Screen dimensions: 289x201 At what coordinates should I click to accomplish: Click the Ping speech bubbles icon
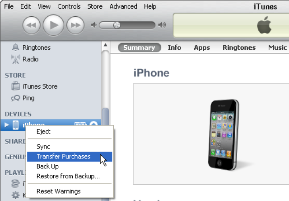click(x=15, y=98)
